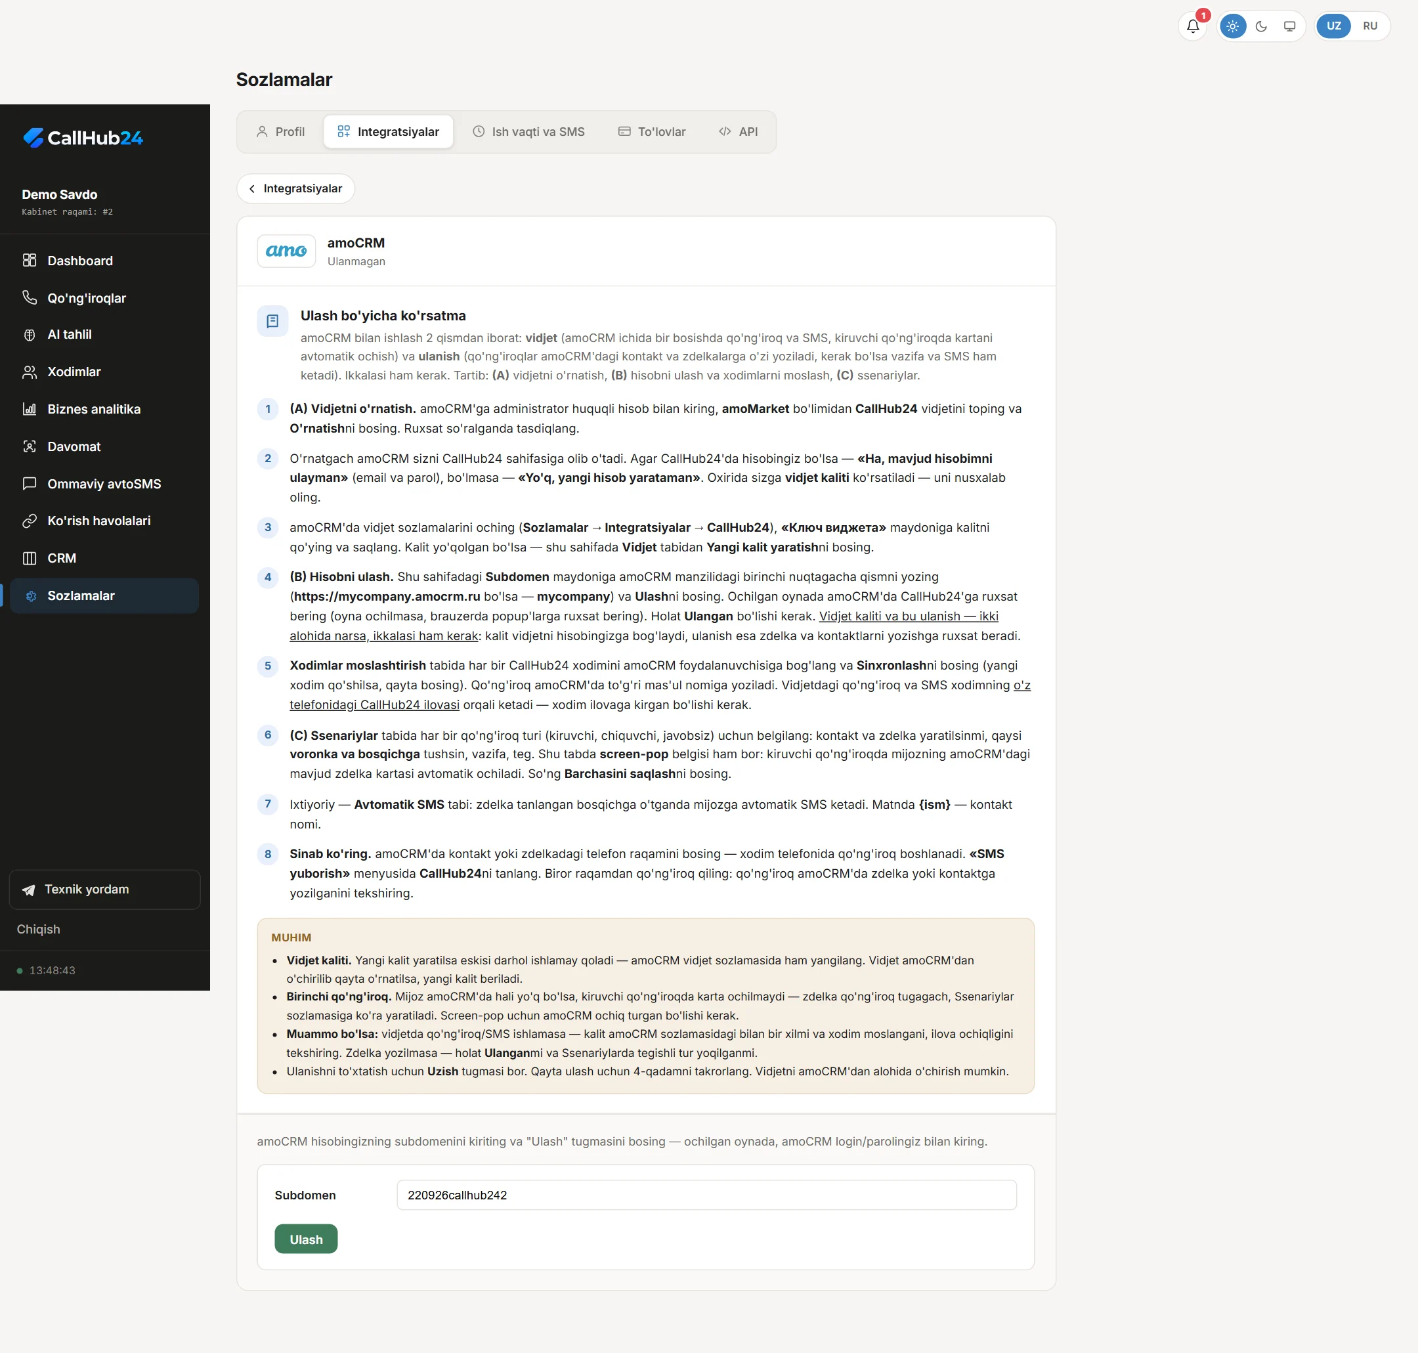Open Sozlamalar in sidebar

click(104, 595)
